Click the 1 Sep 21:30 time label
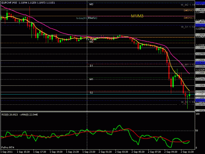This screenshot has height=154, width=205. pos(72,152)
